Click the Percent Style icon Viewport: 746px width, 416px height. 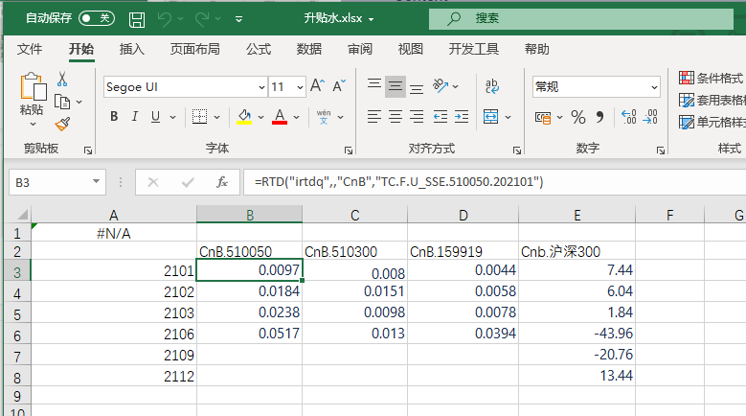[x=578, y=117]
